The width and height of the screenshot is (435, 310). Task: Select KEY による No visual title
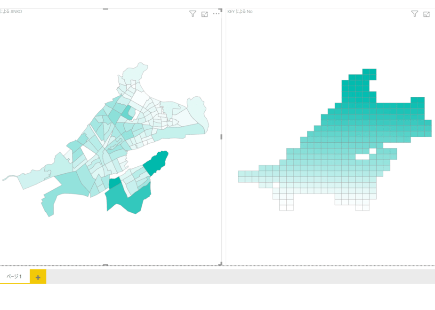pos(240,12)
